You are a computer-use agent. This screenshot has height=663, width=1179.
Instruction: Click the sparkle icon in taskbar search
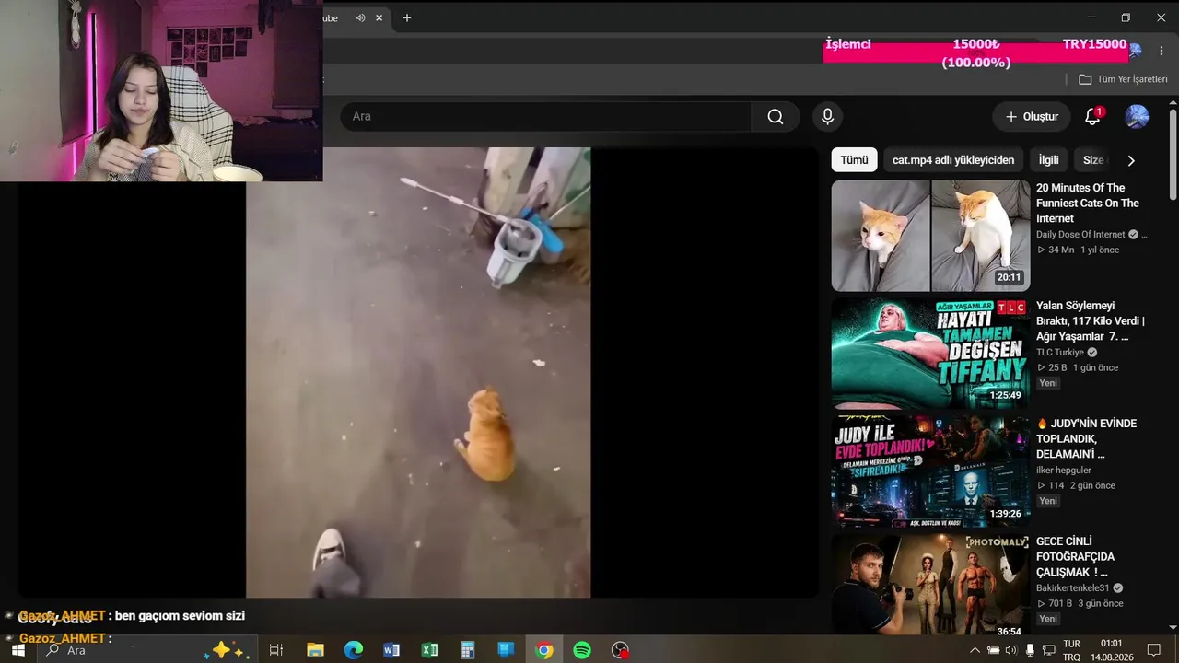(x=227, y=650)
